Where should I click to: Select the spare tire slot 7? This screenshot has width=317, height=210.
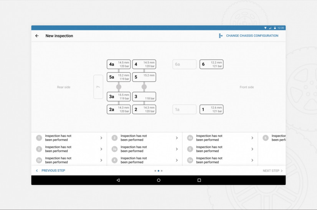pos(98,87)
